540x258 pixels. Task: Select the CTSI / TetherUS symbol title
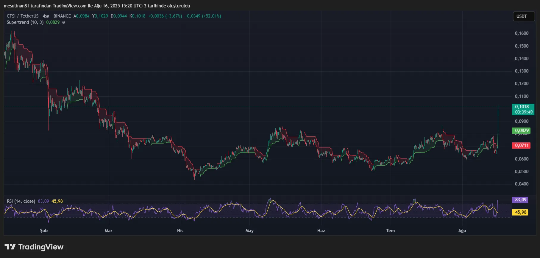(23, 16)
